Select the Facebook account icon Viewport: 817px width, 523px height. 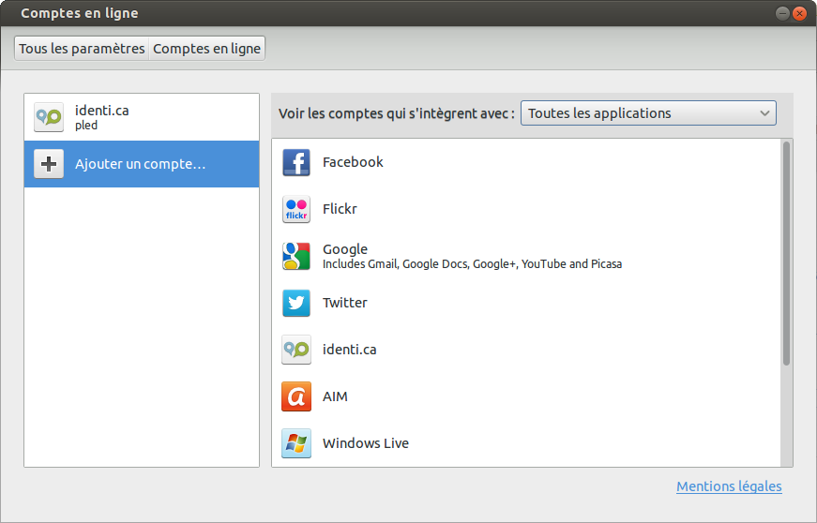pos(296,162)
